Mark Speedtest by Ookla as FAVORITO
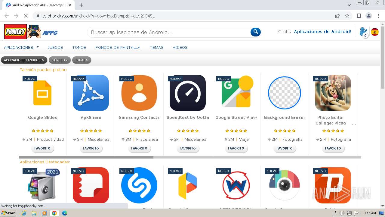385x217 pixels. point(188,148)
